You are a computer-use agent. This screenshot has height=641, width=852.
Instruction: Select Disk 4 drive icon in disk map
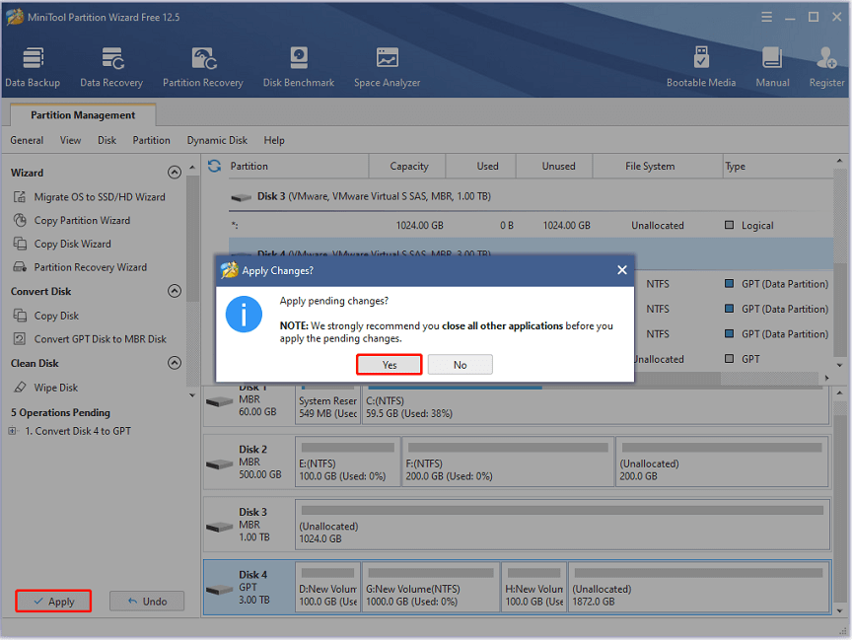point(220,590)
